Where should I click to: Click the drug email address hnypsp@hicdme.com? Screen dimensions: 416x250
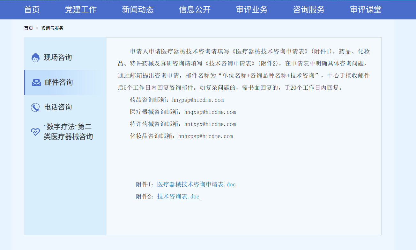tap(198, 100)
